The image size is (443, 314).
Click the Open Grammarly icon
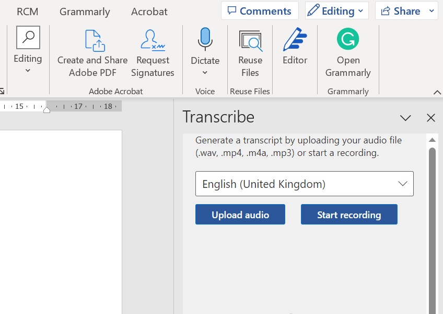click(x=347, y=39)
